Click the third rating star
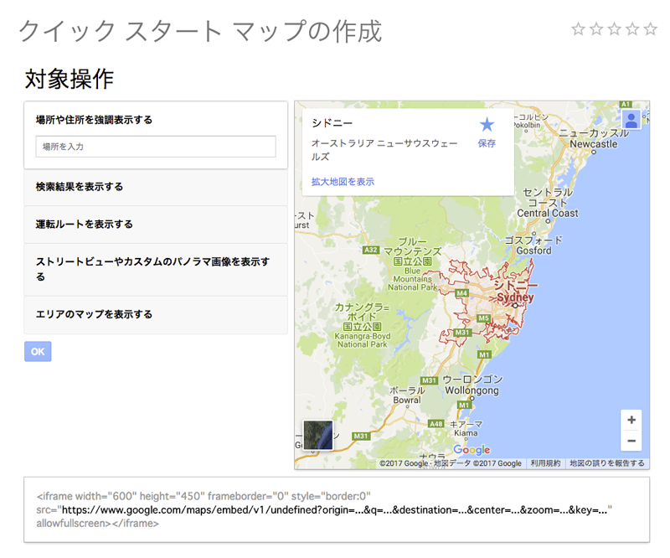 coord(614,29)
